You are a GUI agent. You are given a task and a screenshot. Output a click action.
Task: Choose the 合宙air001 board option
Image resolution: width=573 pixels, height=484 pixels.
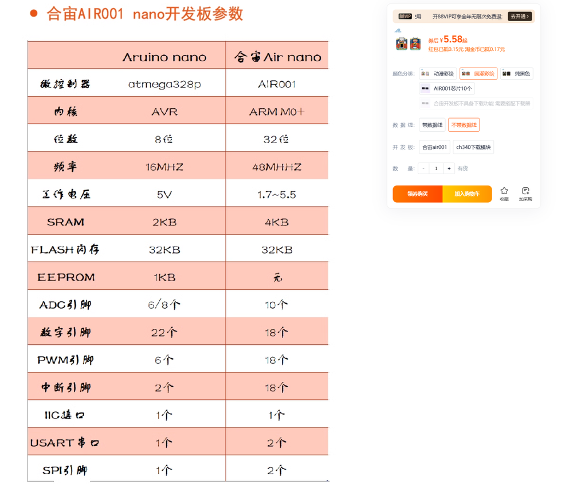[x=434, y=147]
